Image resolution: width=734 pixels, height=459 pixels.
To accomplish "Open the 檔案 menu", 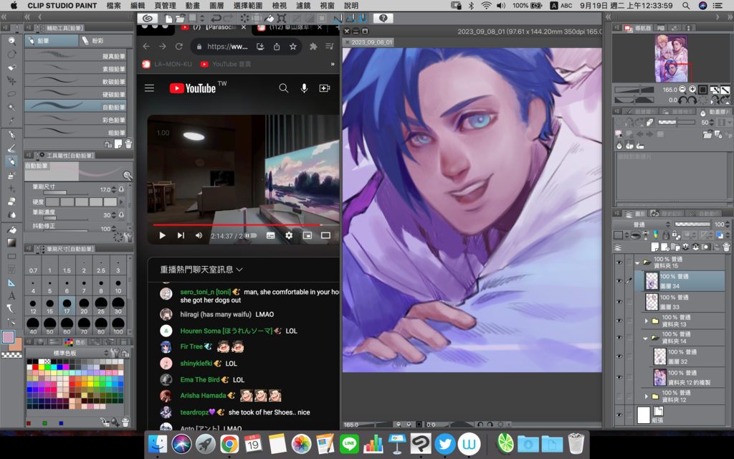I will (x=114, y=6).
